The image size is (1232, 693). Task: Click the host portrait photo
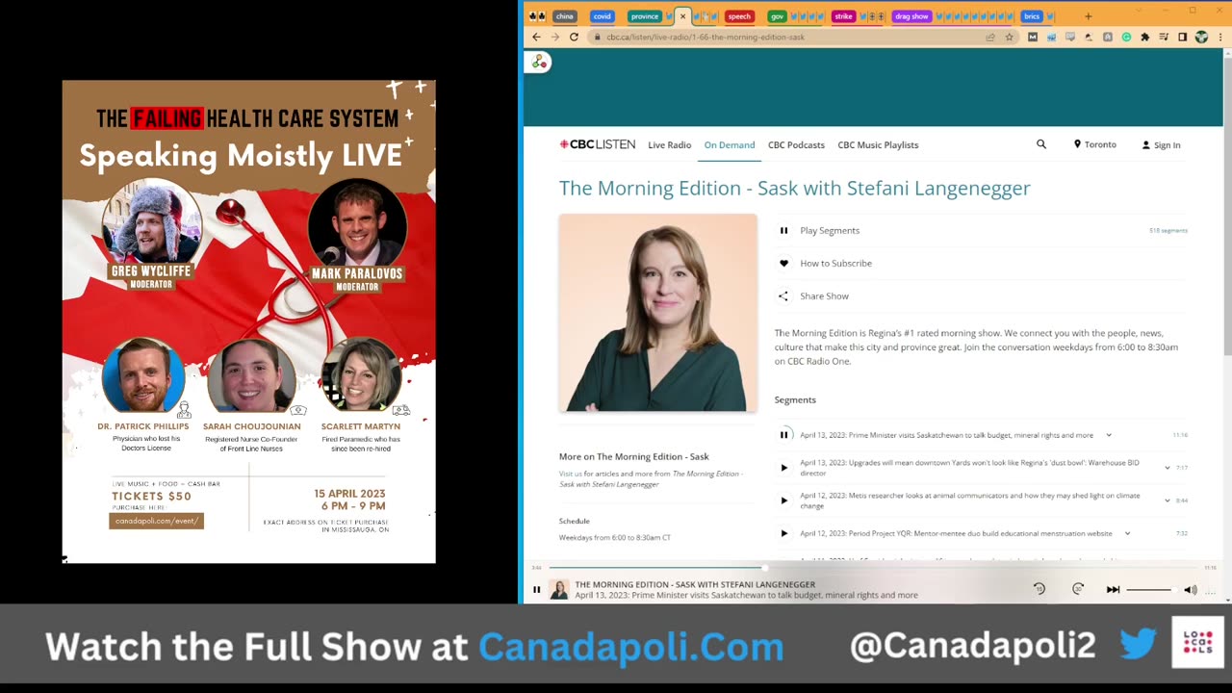coord(658,313)
